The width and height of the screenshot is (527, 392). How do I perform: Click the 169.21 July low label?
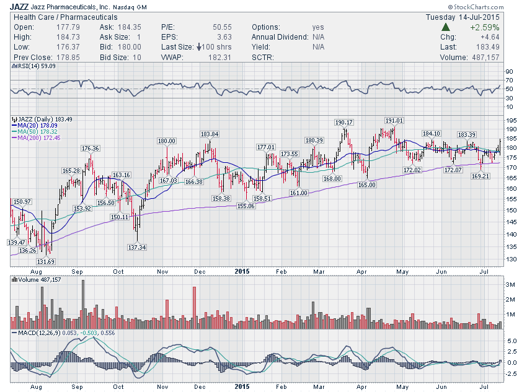[480, 176]
